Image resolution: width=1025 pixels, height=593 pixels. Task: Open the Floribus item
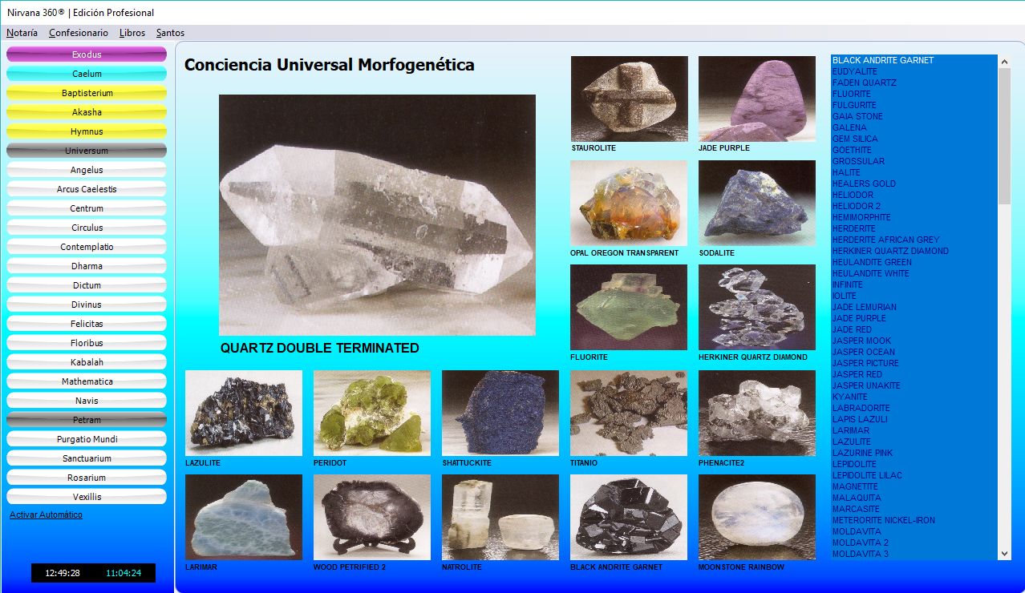(87, 343)
